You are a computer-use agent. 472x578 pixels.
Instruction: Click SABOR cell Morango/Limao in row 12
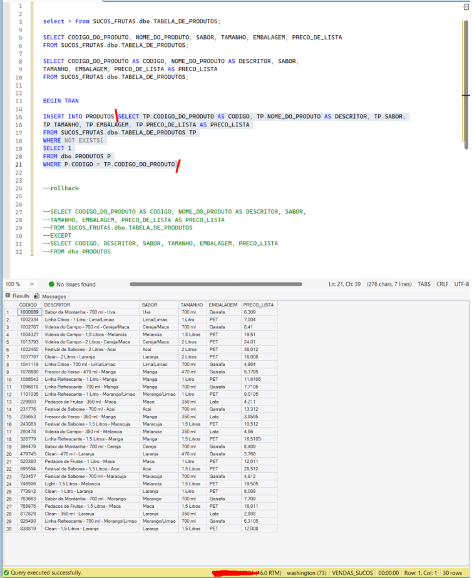(159, 394)
